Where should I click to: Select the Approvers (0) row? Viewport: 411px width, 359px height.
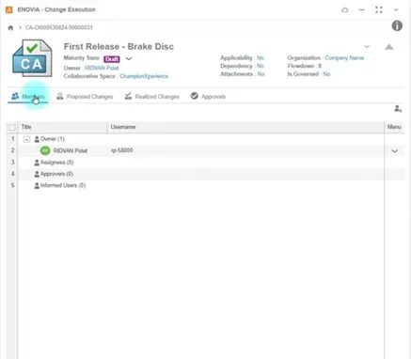coord(205,174)
